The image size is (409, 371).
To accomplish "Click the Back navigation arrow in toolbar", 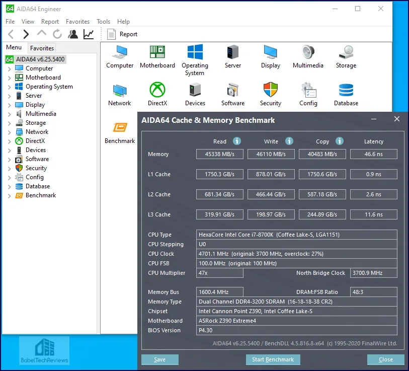I will 11,34.
